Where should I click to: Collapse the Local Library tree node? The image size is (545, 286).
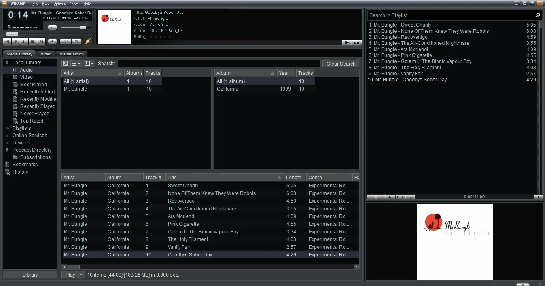(7, 63)
